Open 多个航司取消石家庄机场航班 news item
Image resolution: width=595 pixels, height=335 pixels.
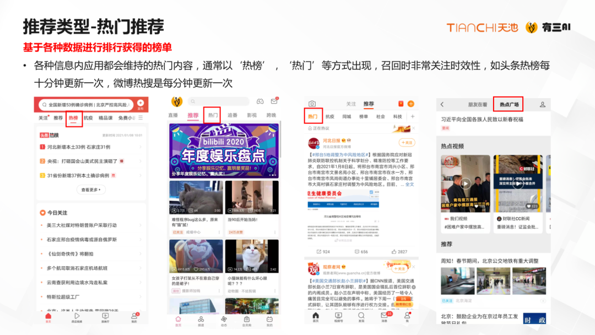(91, 268)
